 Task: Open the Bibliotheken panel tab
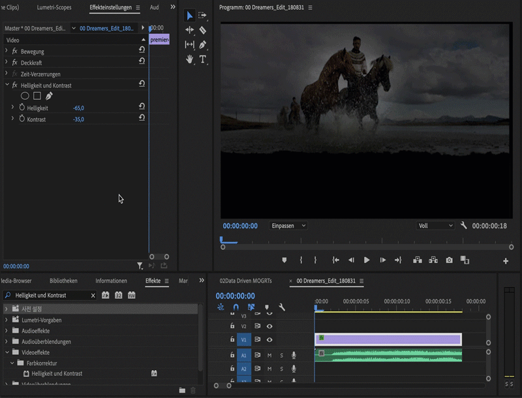[x=63, y=281]
